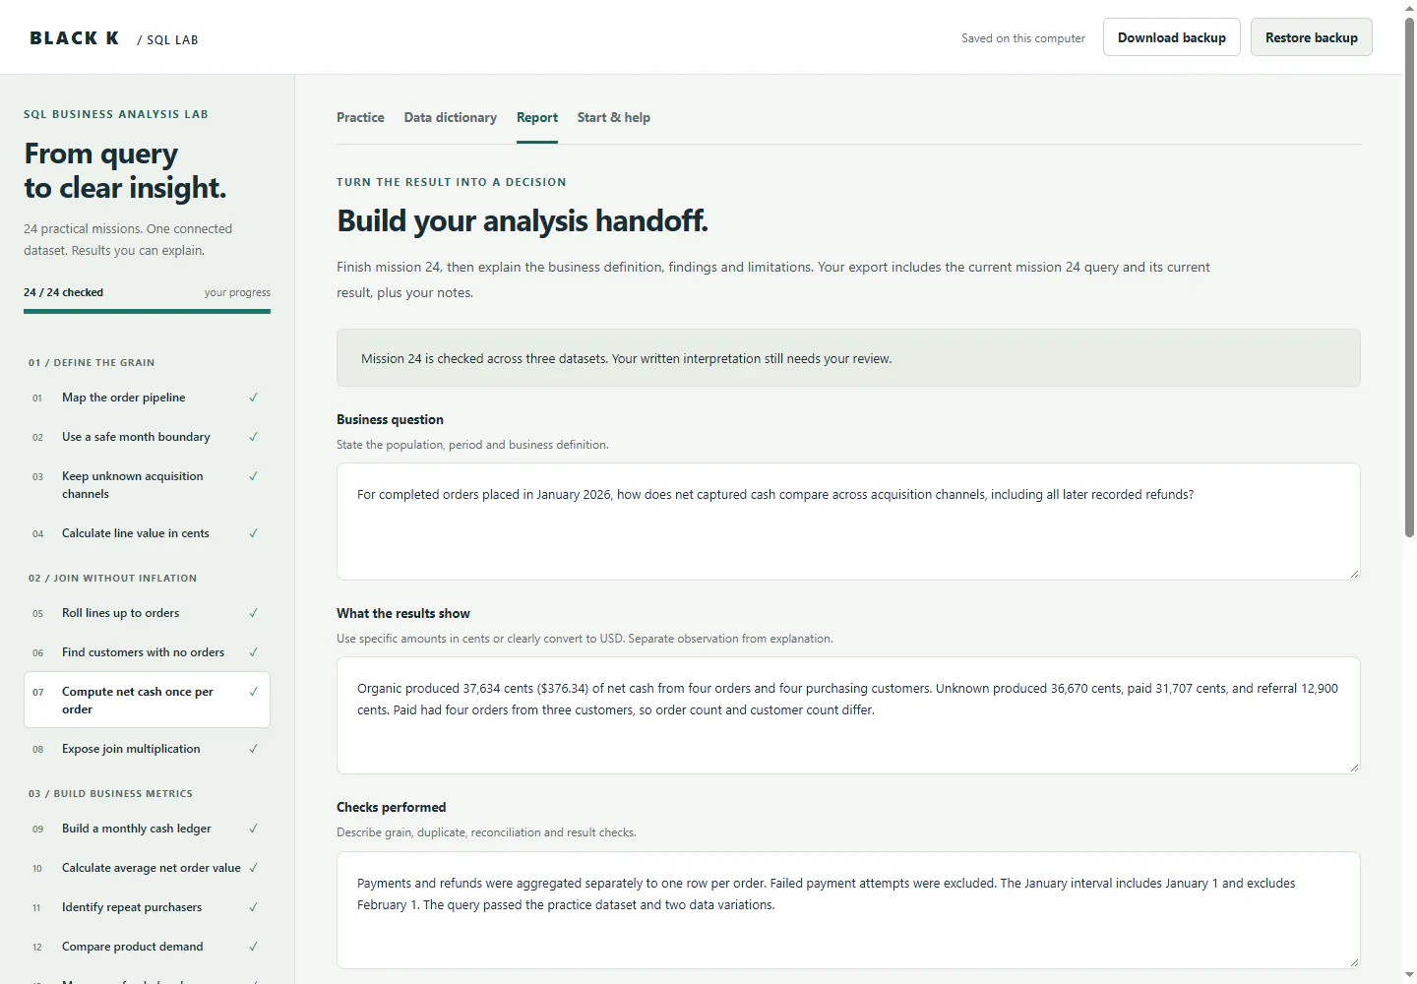Click into the Business question text area

point(848,522)
